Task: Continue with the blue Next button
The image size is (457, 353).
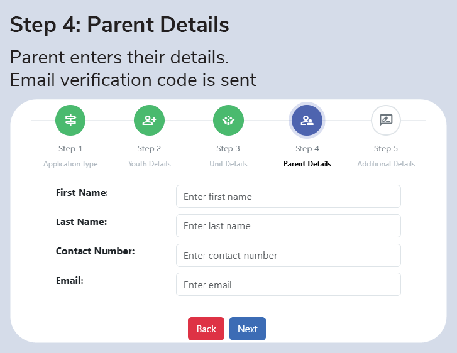Action: tap(248, 329)
